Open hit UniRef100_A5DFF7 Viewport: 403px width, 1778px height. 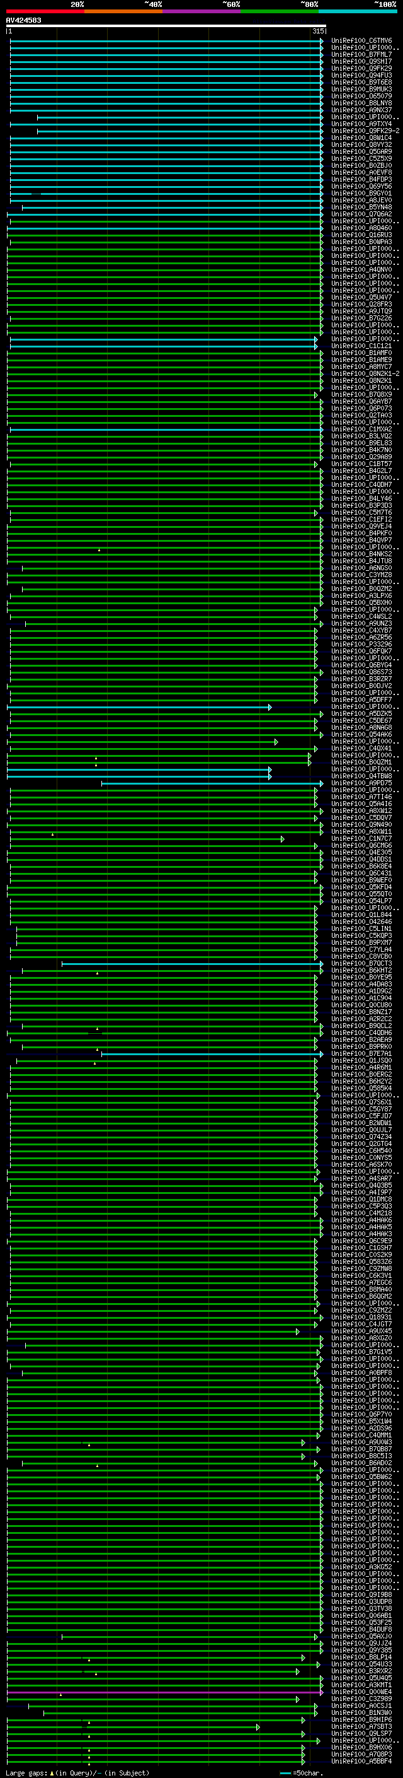pyautogui.click(x=361, y=701)
